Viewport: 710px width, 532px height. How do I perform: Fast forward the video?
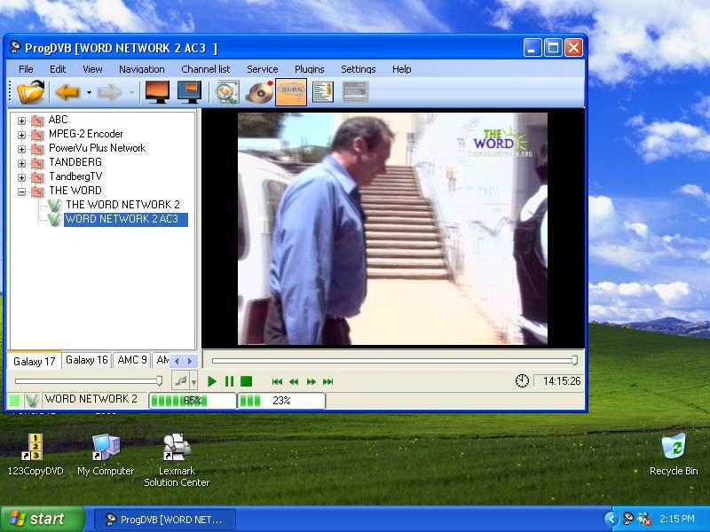point(312,382)
